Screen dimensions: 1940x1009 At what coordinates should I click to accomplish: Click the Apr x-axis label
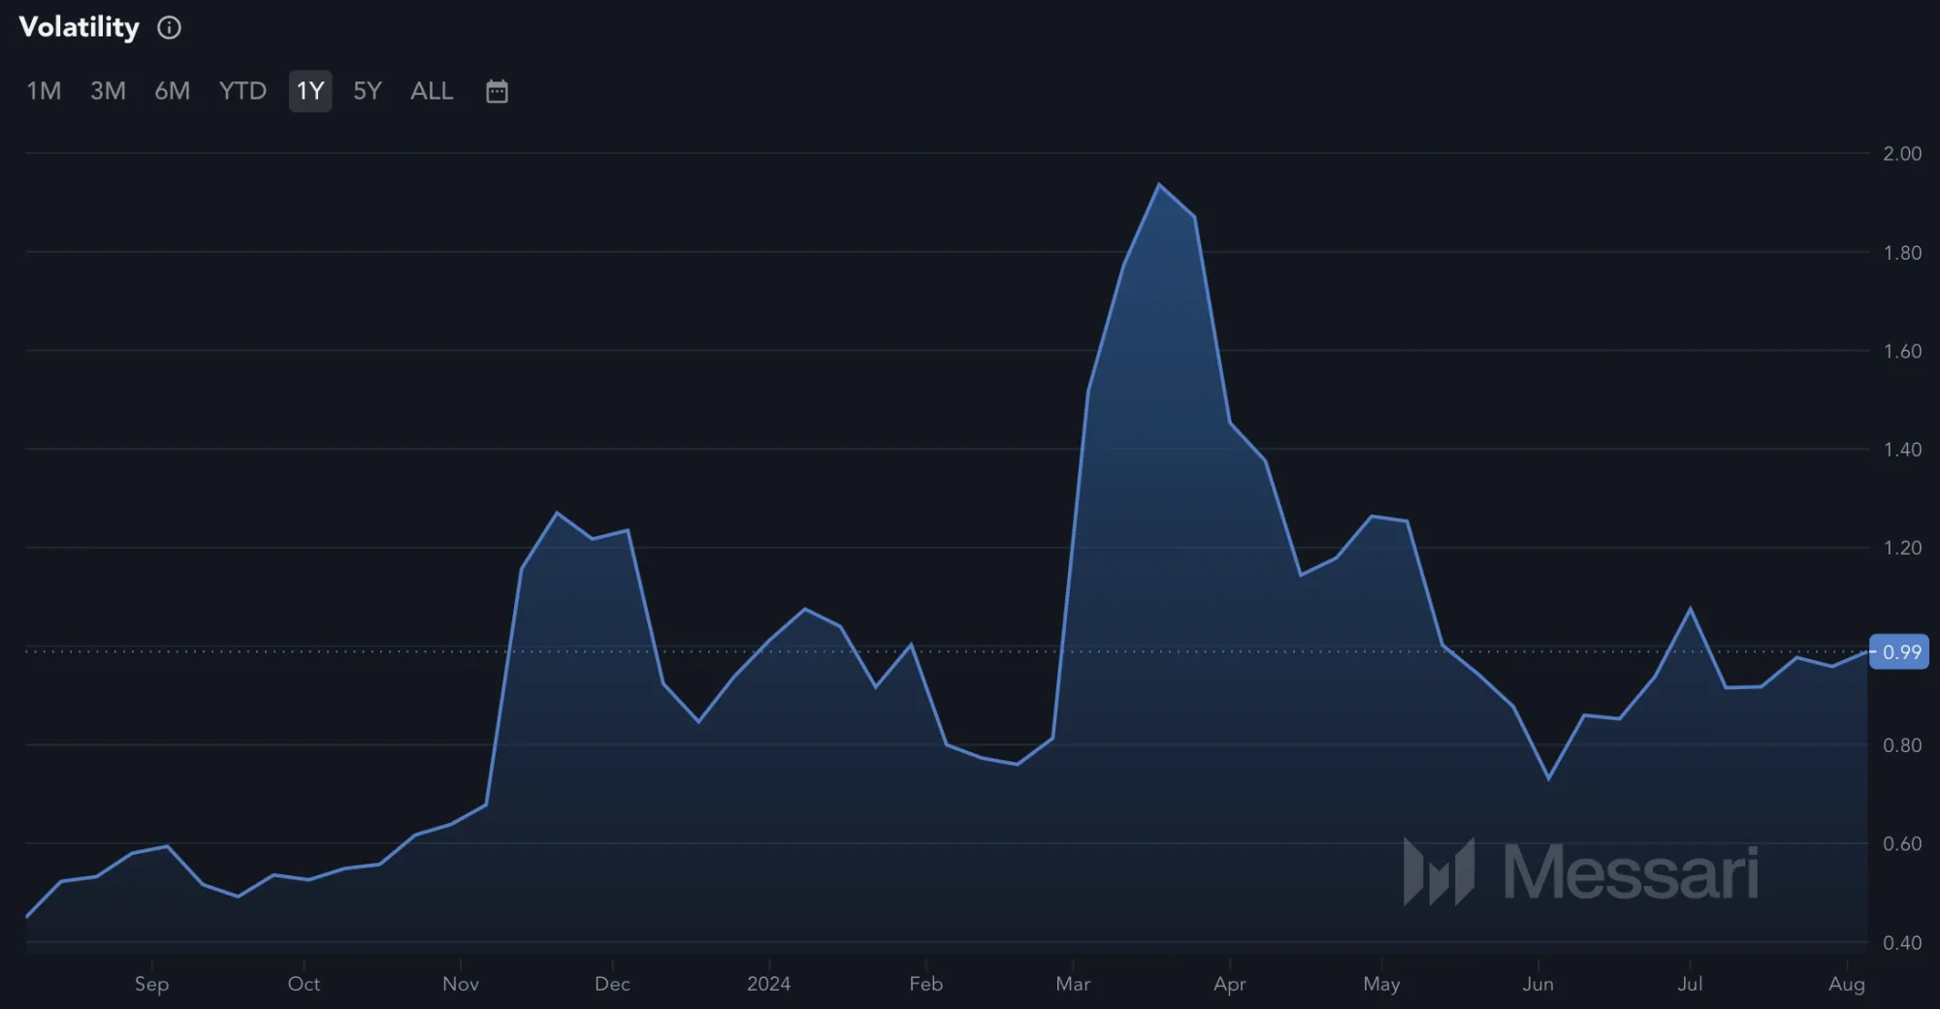[1230, 984]
